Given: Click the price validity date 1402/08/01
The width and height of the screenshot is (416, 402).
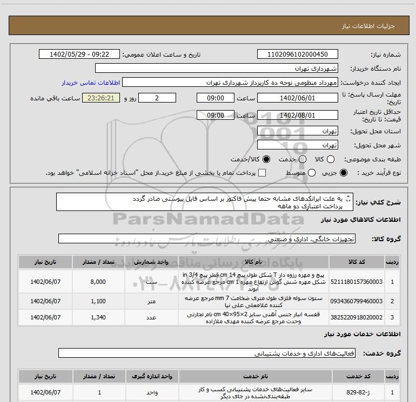Looking at the screenshot, I should click(x=297, y=115).
